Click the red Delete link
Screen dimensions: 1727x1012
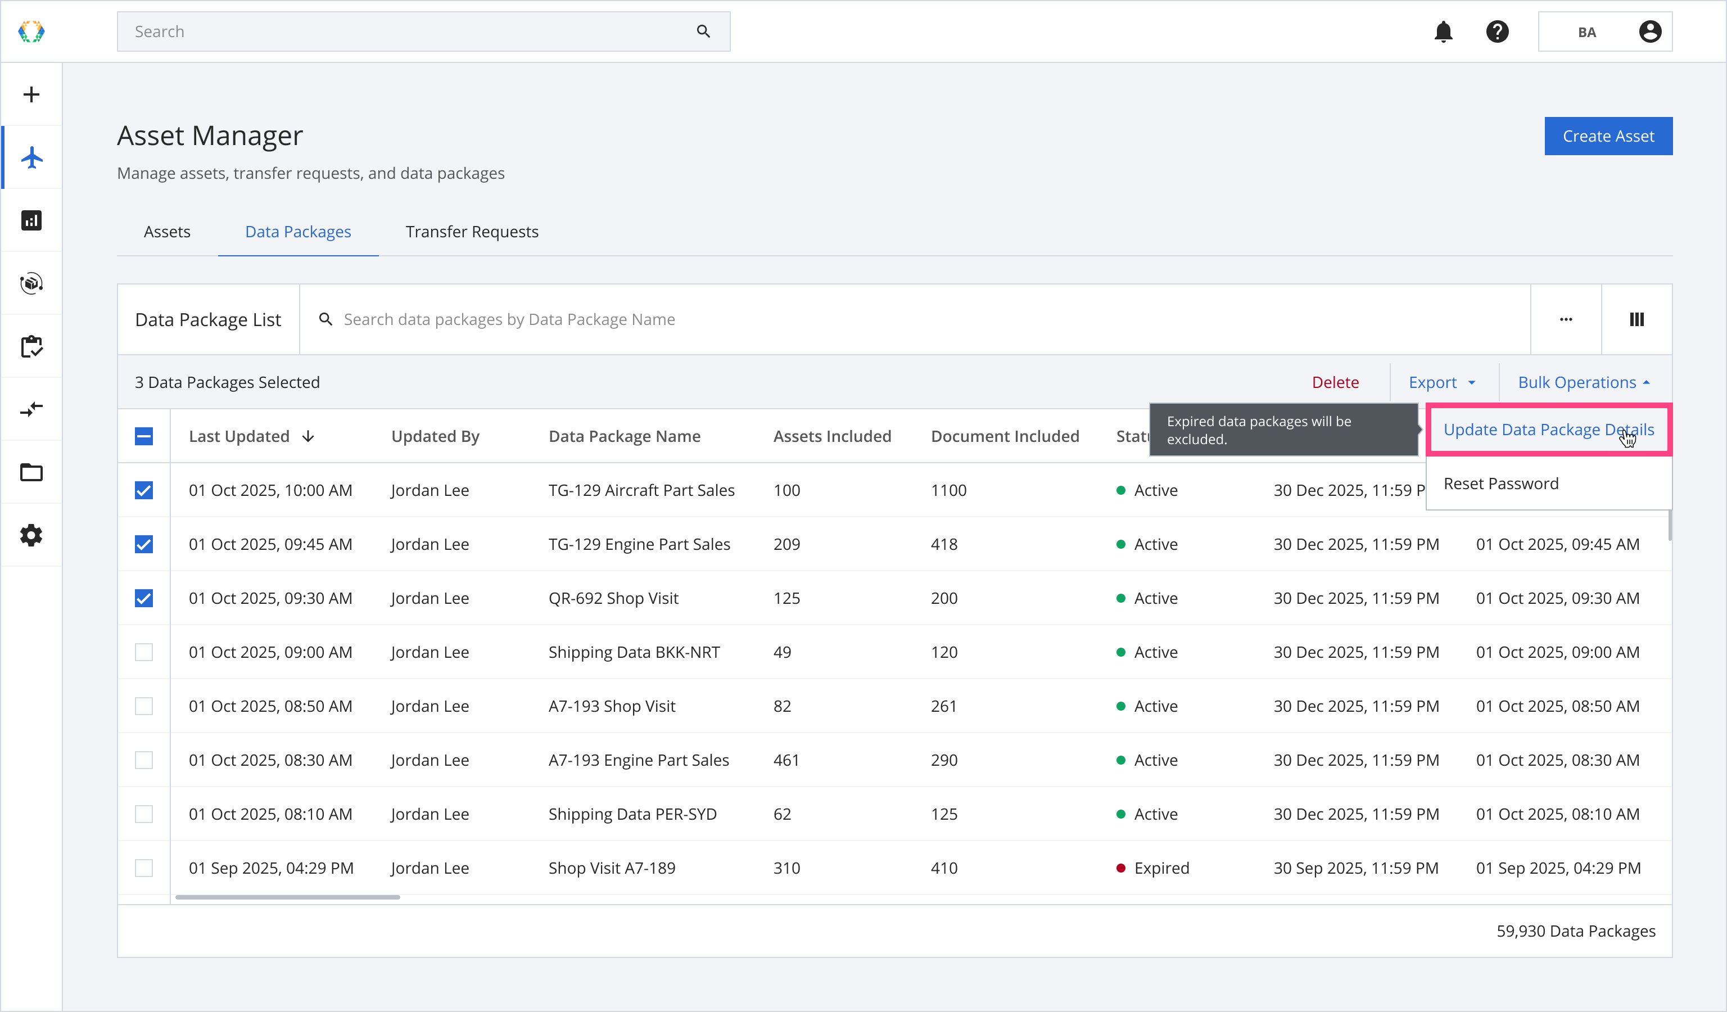(x=1335, y=382)
